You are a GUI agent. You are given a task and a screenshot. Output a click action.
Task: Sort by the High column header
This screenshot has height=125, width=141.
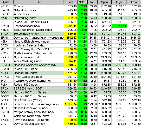click(x=119, y=2)
